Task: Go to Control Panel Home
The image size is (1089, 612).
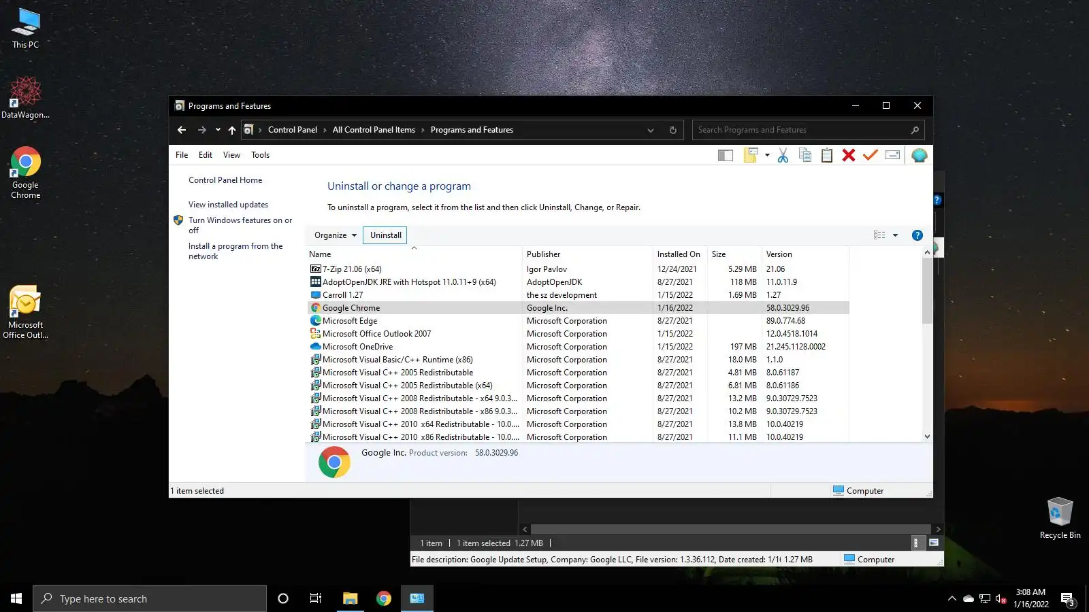Action: 225,180
